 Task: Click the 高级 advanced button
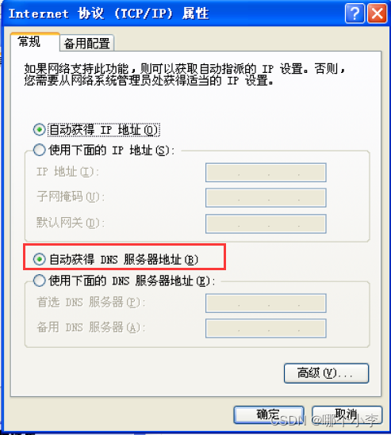click(x=326, y=373)
